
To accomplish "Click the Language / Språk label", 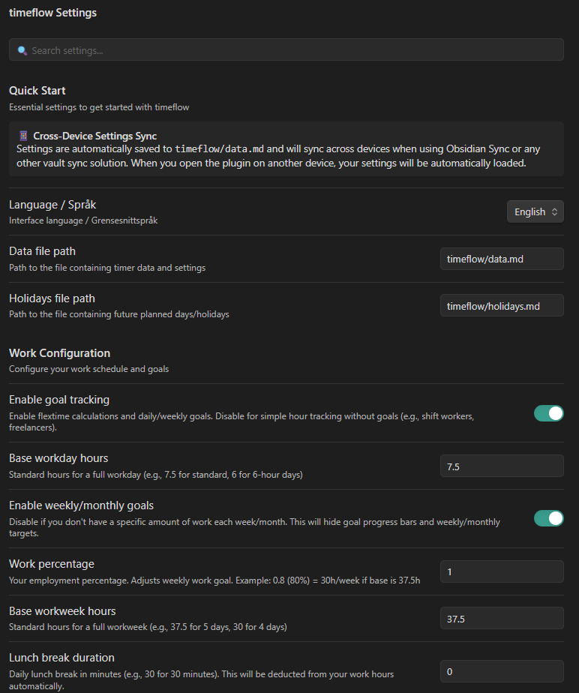I will pyautogui.click(x=52, y=205).
